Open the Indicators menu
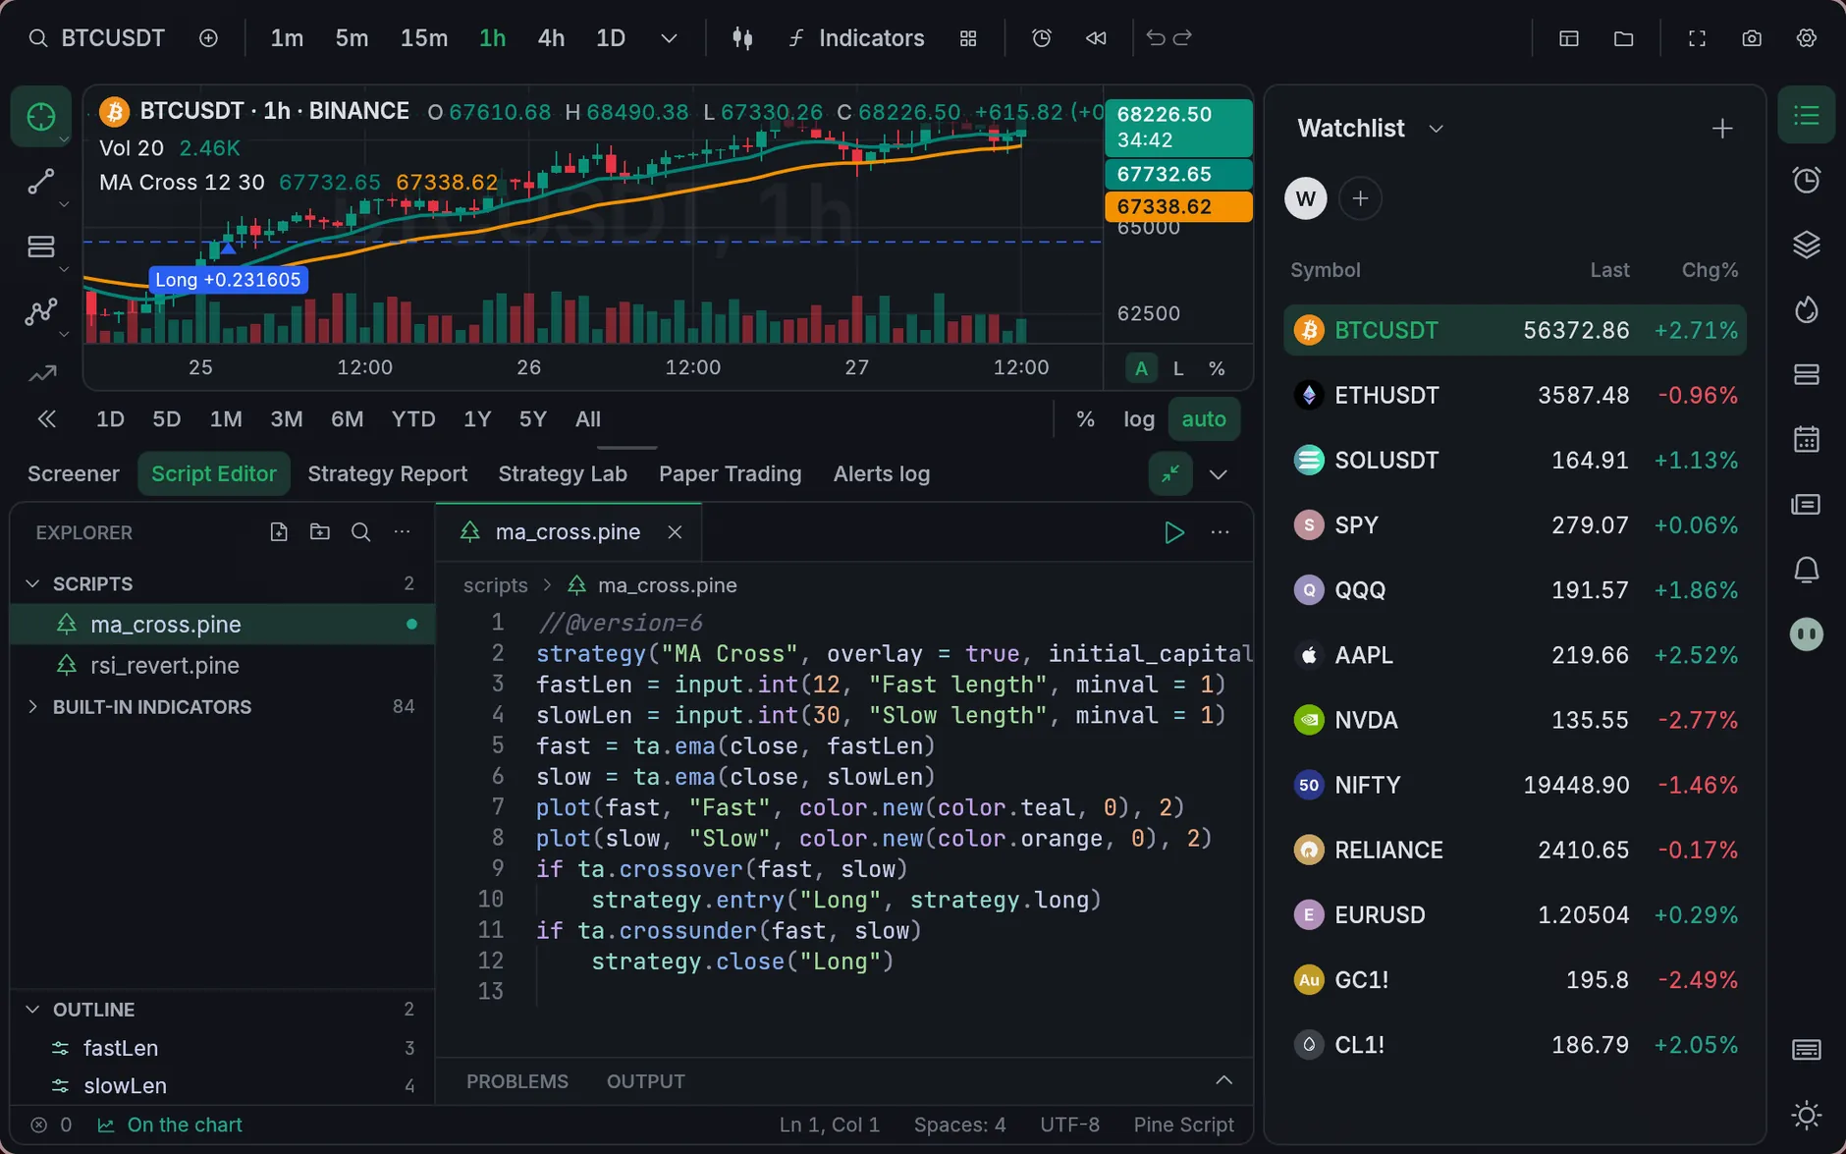Screen dimensions: 1846x1154 pyautogui.click(x=856, y=38)
